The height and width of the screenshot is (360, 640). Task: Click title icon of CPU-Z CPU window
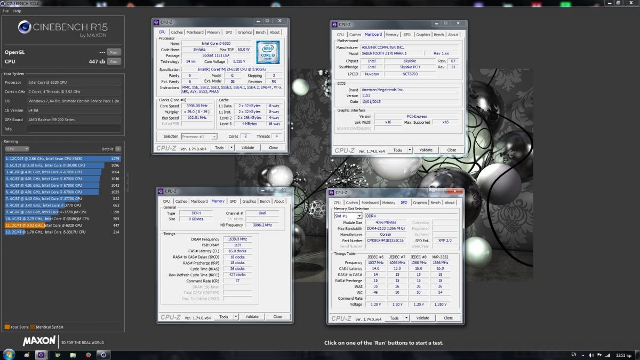157,22
